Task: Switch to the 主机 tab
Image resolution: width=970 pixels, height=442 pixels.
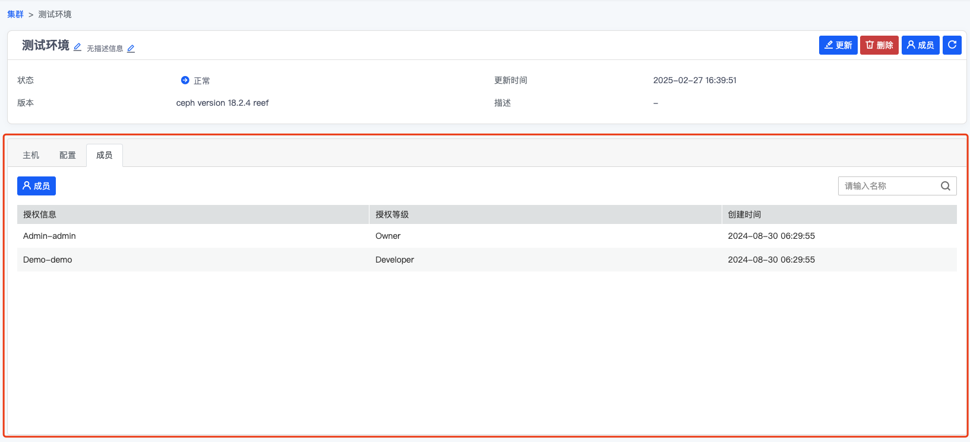Action: click(x=31, y=155)
